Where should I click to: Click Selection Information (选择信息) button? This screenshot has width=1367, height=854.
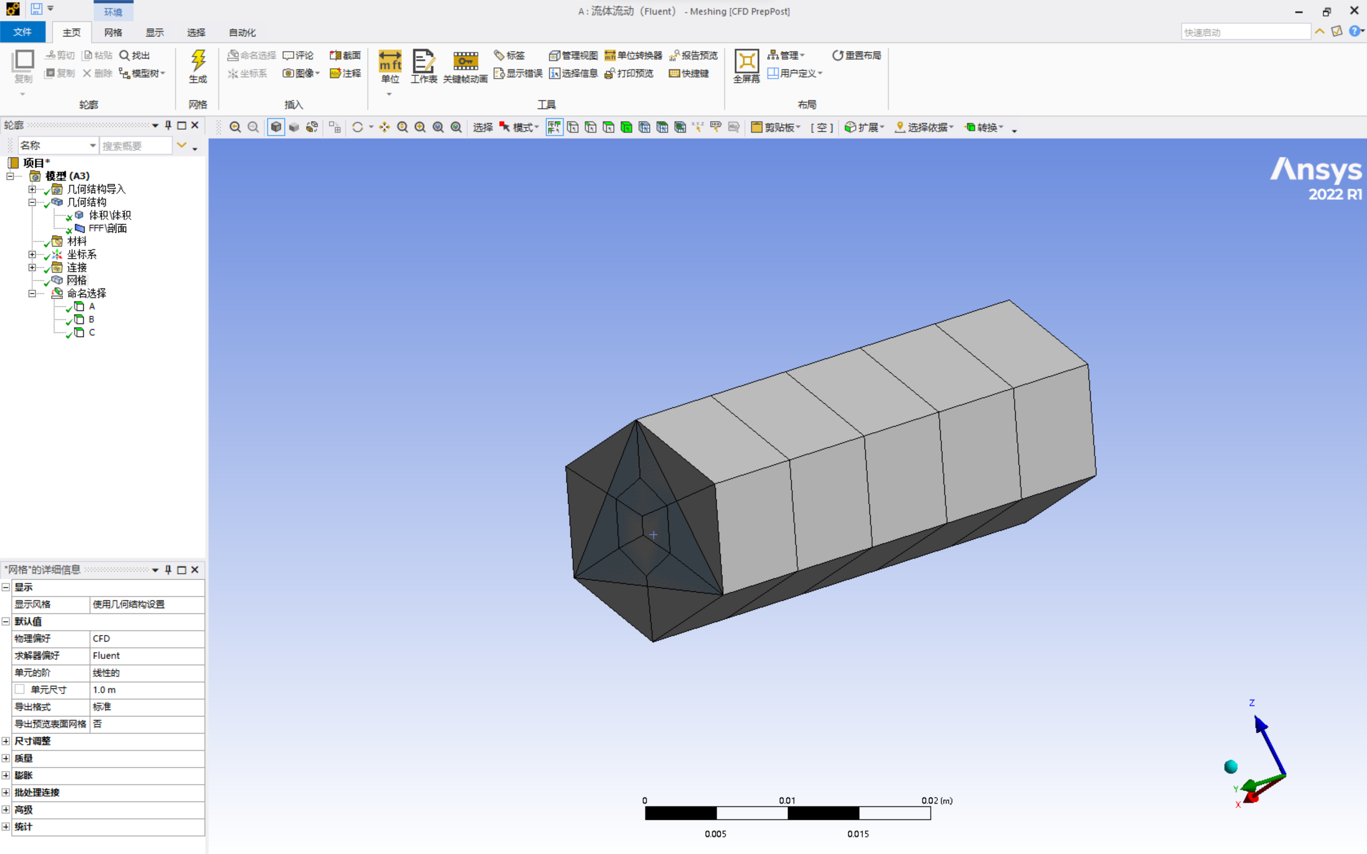click(x=573, y=73)
